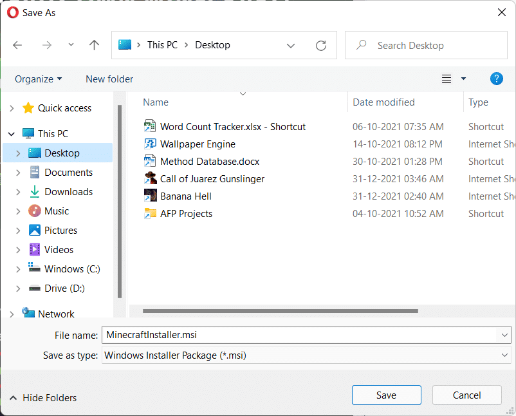The height and width of the screenshot is (416, 516).
Task: Click the blue Help question mark
Action: 496,79
